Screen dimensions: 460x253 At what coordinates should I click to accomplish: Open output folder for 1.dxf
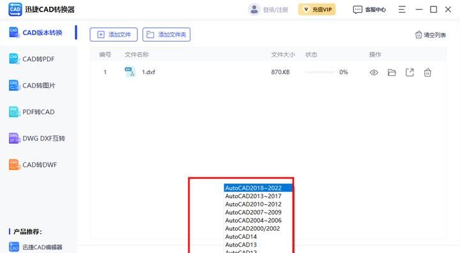(392, 72)
